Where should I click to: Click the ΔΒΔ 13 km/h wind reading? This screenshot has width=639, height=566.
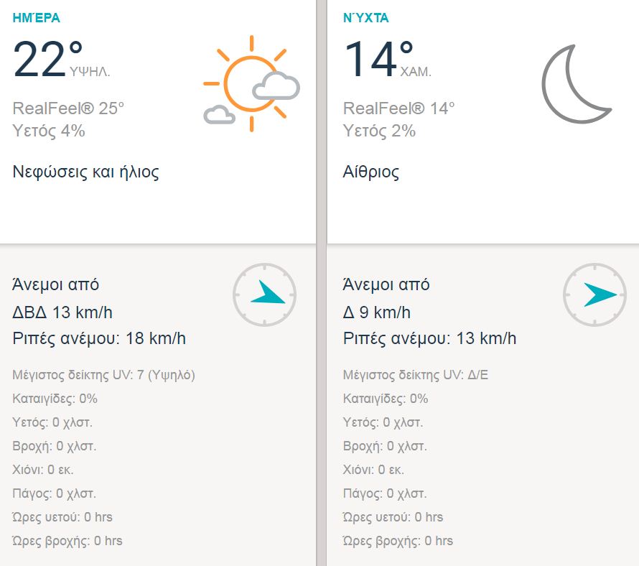(x=62, y=312)
